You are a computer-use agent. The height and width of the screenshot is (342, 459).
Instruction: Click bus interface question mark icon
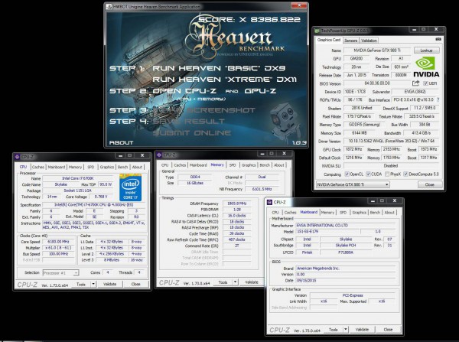click(x=438, y=100)
